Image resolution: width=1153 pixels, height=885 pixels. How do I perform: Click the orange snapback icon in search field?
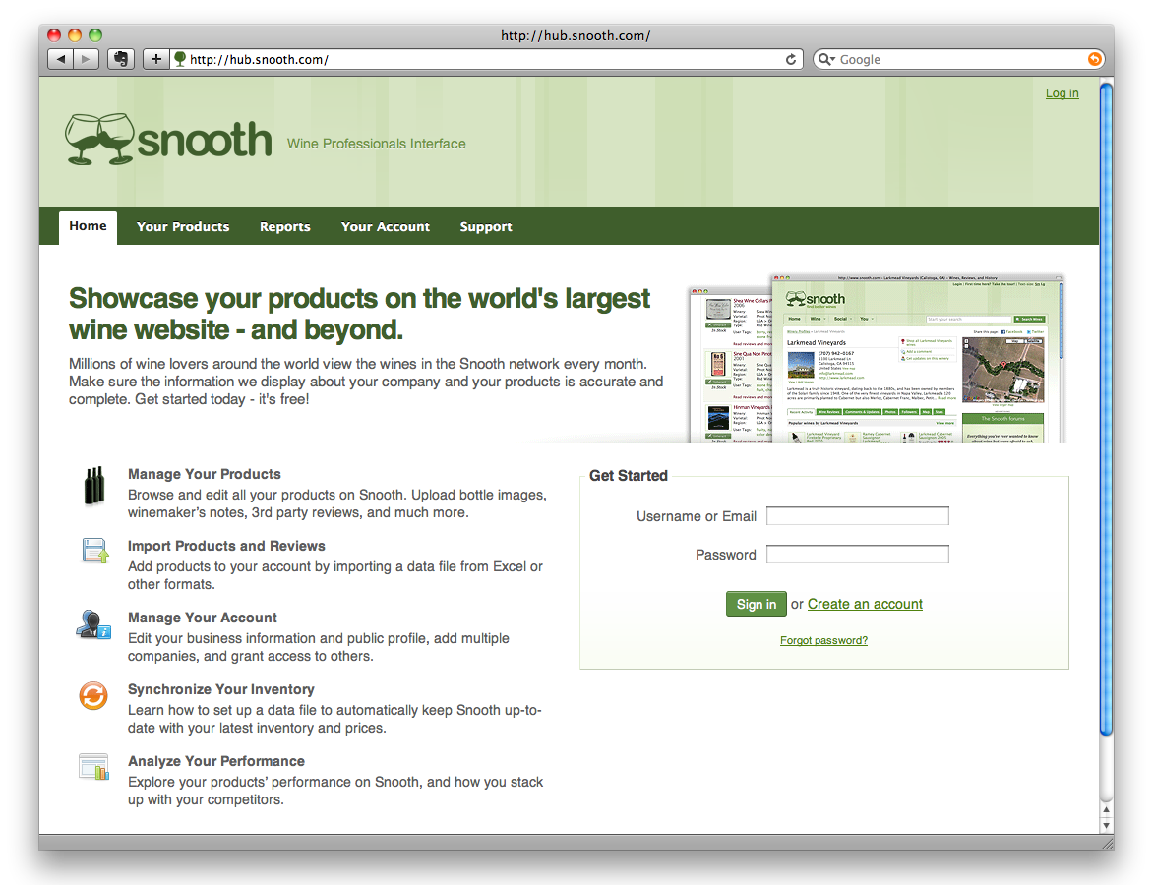coord(1094,60)
